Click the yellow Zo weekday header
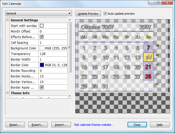 point(148,37)
